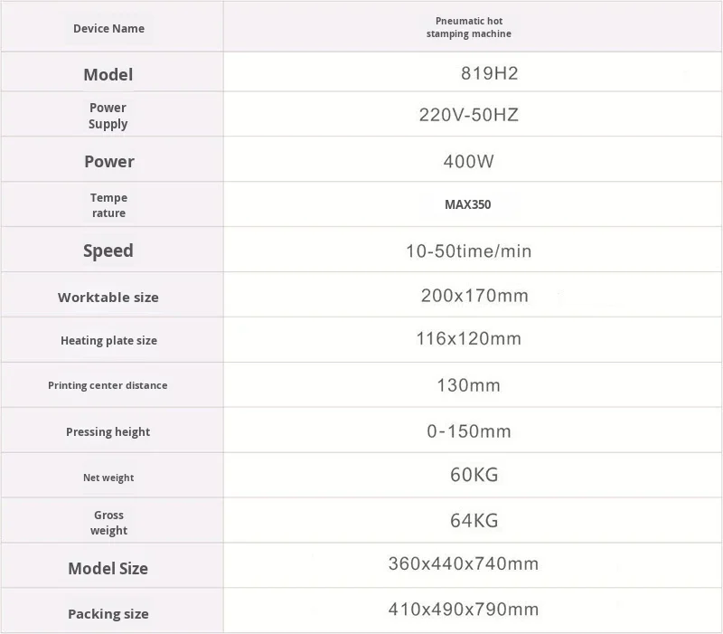Viewport: 723px width, 634px height.
Task: Click the Printing center distance label
Action: click(x=108, y=385)
